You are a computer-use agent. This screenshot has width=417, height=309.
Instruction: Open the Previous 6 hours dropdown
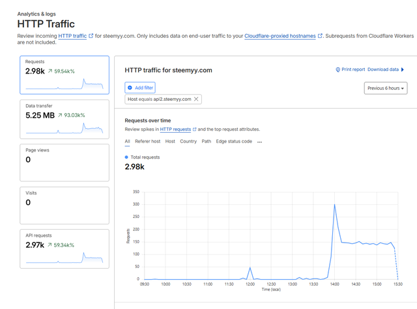pos(386,88)
